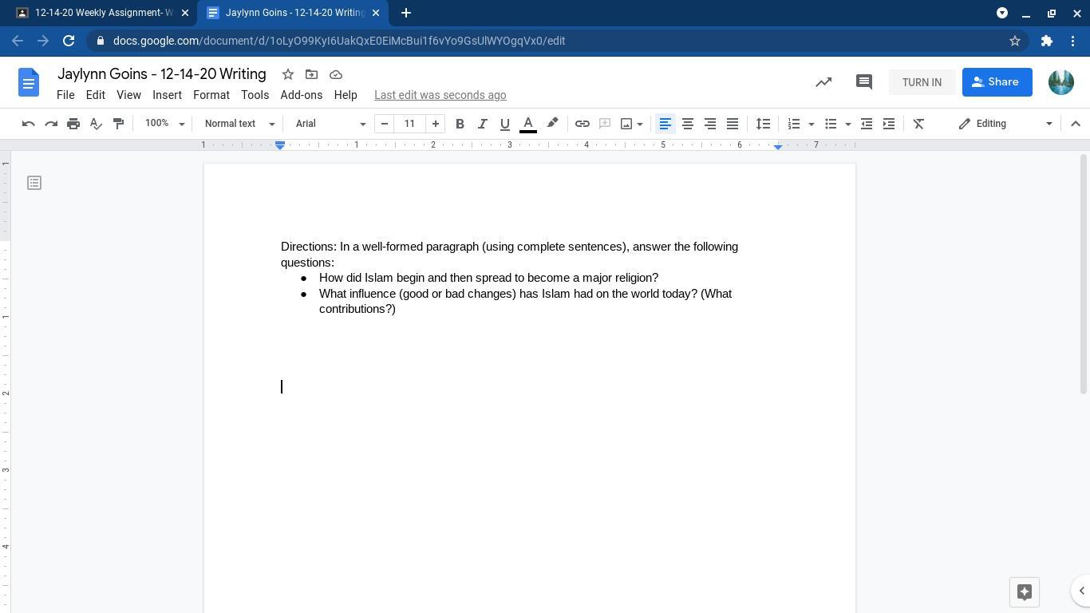1090x613 pixels.
Task: Toggle underline formatting
Action: click(x=504, y=124)
